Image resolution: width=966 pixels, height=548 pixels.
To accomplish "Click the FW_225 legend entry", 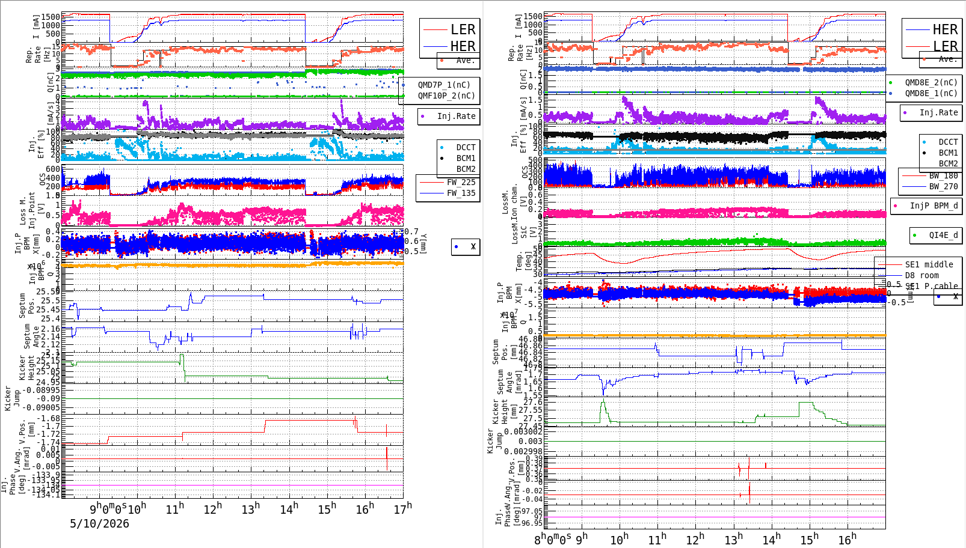I will point(461,182).
